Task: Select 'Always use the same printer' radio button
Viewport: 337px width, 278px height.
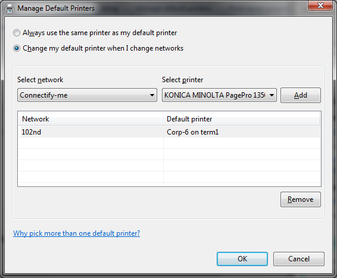Action: (17, 33)
